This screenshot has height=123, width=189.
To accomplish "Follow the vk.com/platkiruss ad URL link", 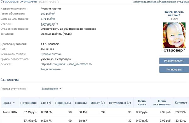I will pos(66,64).
